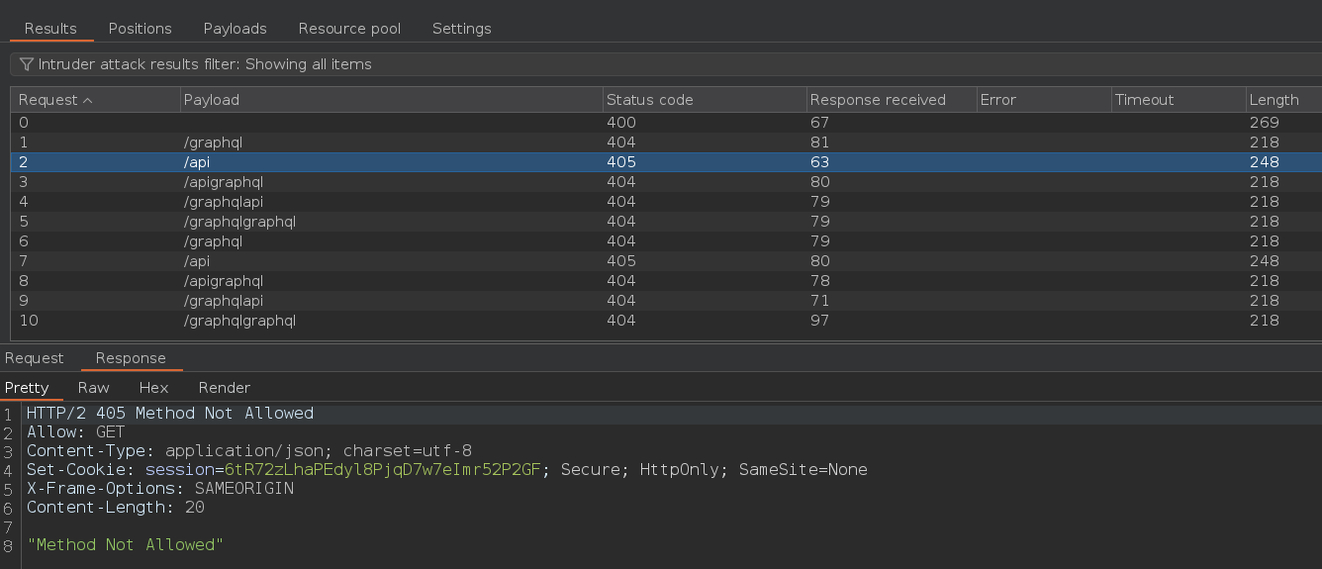The width and height of the screenshot is (1322, 569).
Task: Select request row 7 /api
Action: (666, 261)
